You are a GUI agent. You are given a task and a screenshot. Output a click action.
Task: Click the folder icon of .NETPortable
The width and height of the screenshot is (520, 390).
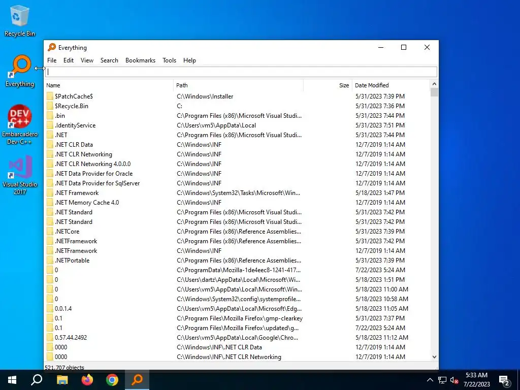50,260
